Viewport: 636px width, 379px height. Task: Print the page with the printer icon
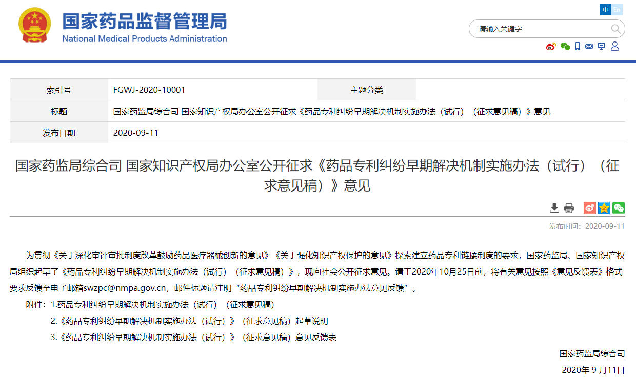[569, 208]
